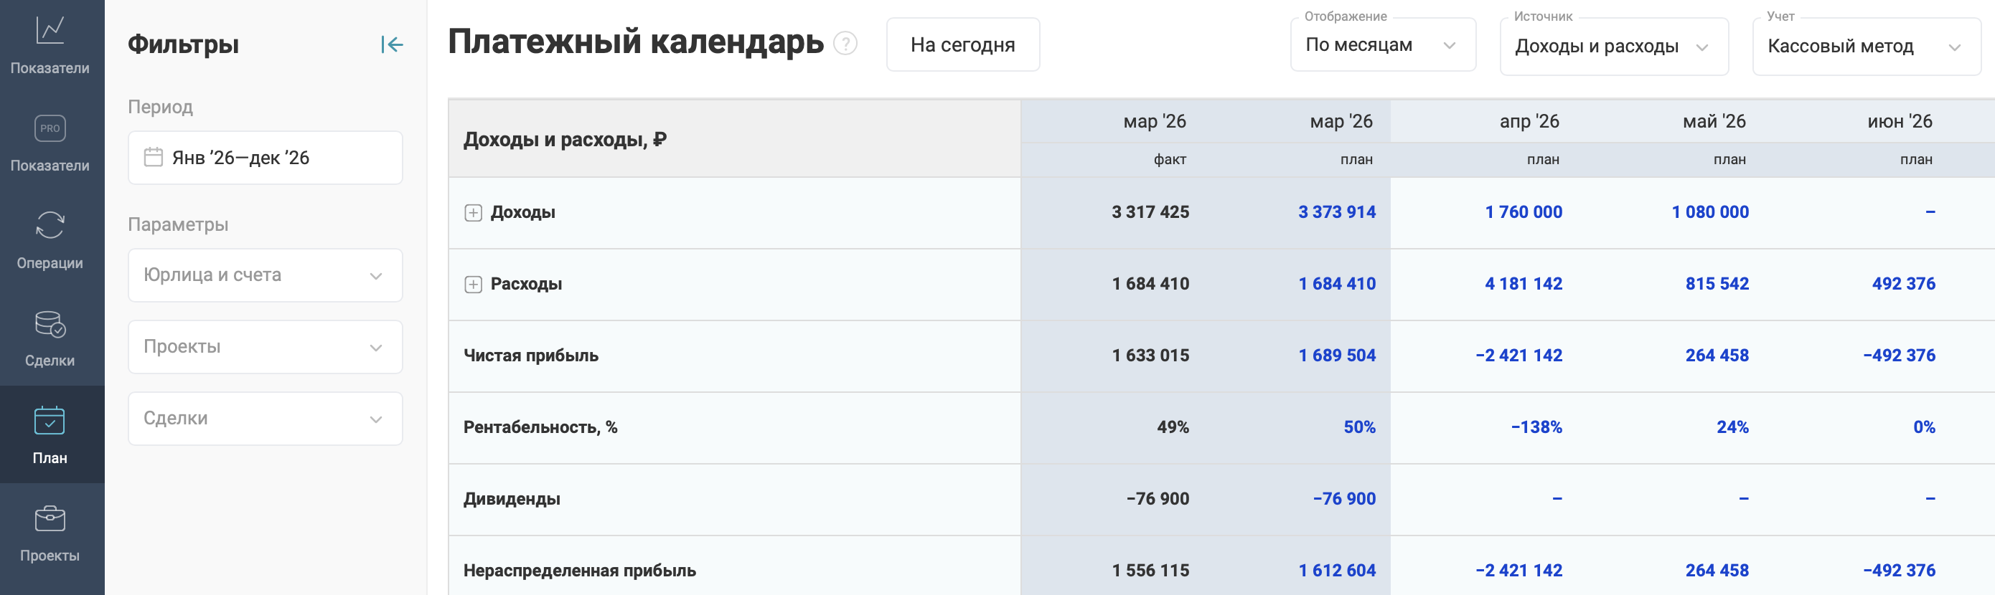Click the На сегодня button
1995x595 pixels.
tap(962, 46)
